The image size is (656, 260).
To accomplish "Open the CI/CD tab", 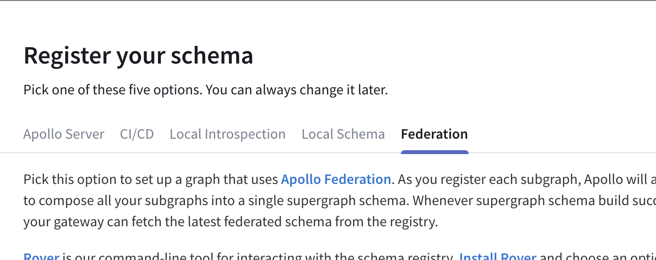I will 137,134.
